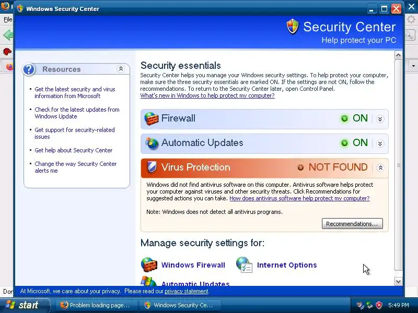Open the Firefox File menu
418x313 pixels.
8,19
